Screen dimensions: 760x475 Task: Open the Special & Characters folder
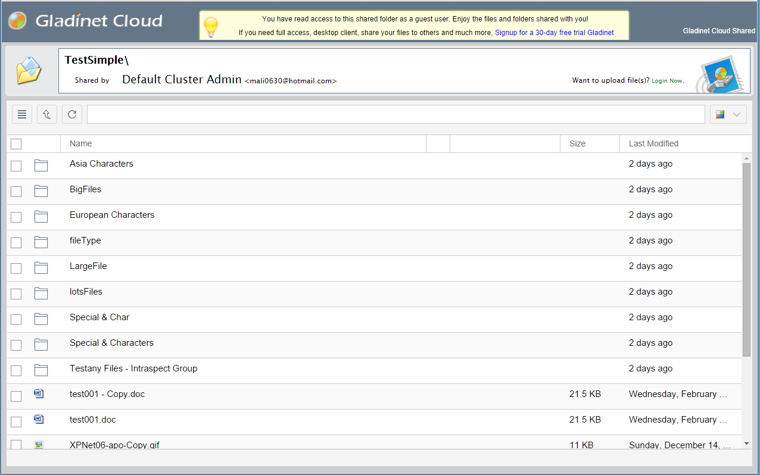[111, 343]
